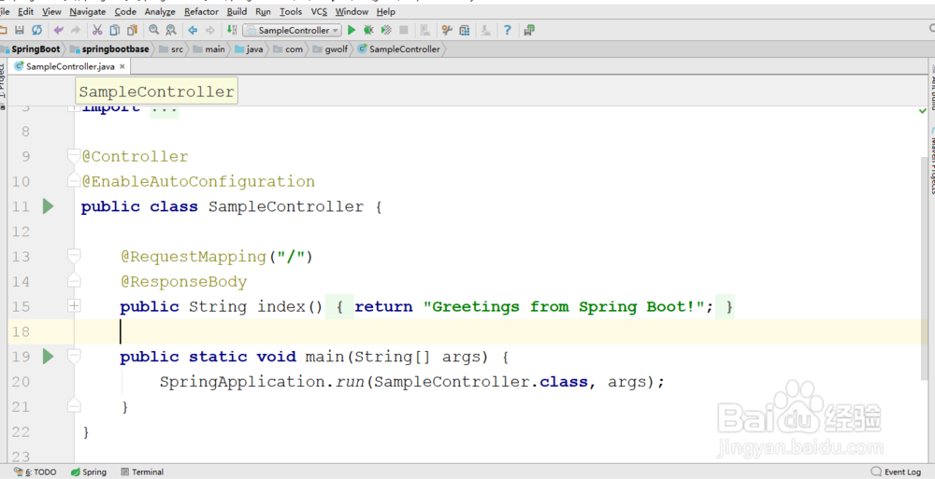Select the SampleController.java editor tab
Image resolution: width=935 pixels, height=479 pixels.
pyautogui.click(x=70, y=66)
